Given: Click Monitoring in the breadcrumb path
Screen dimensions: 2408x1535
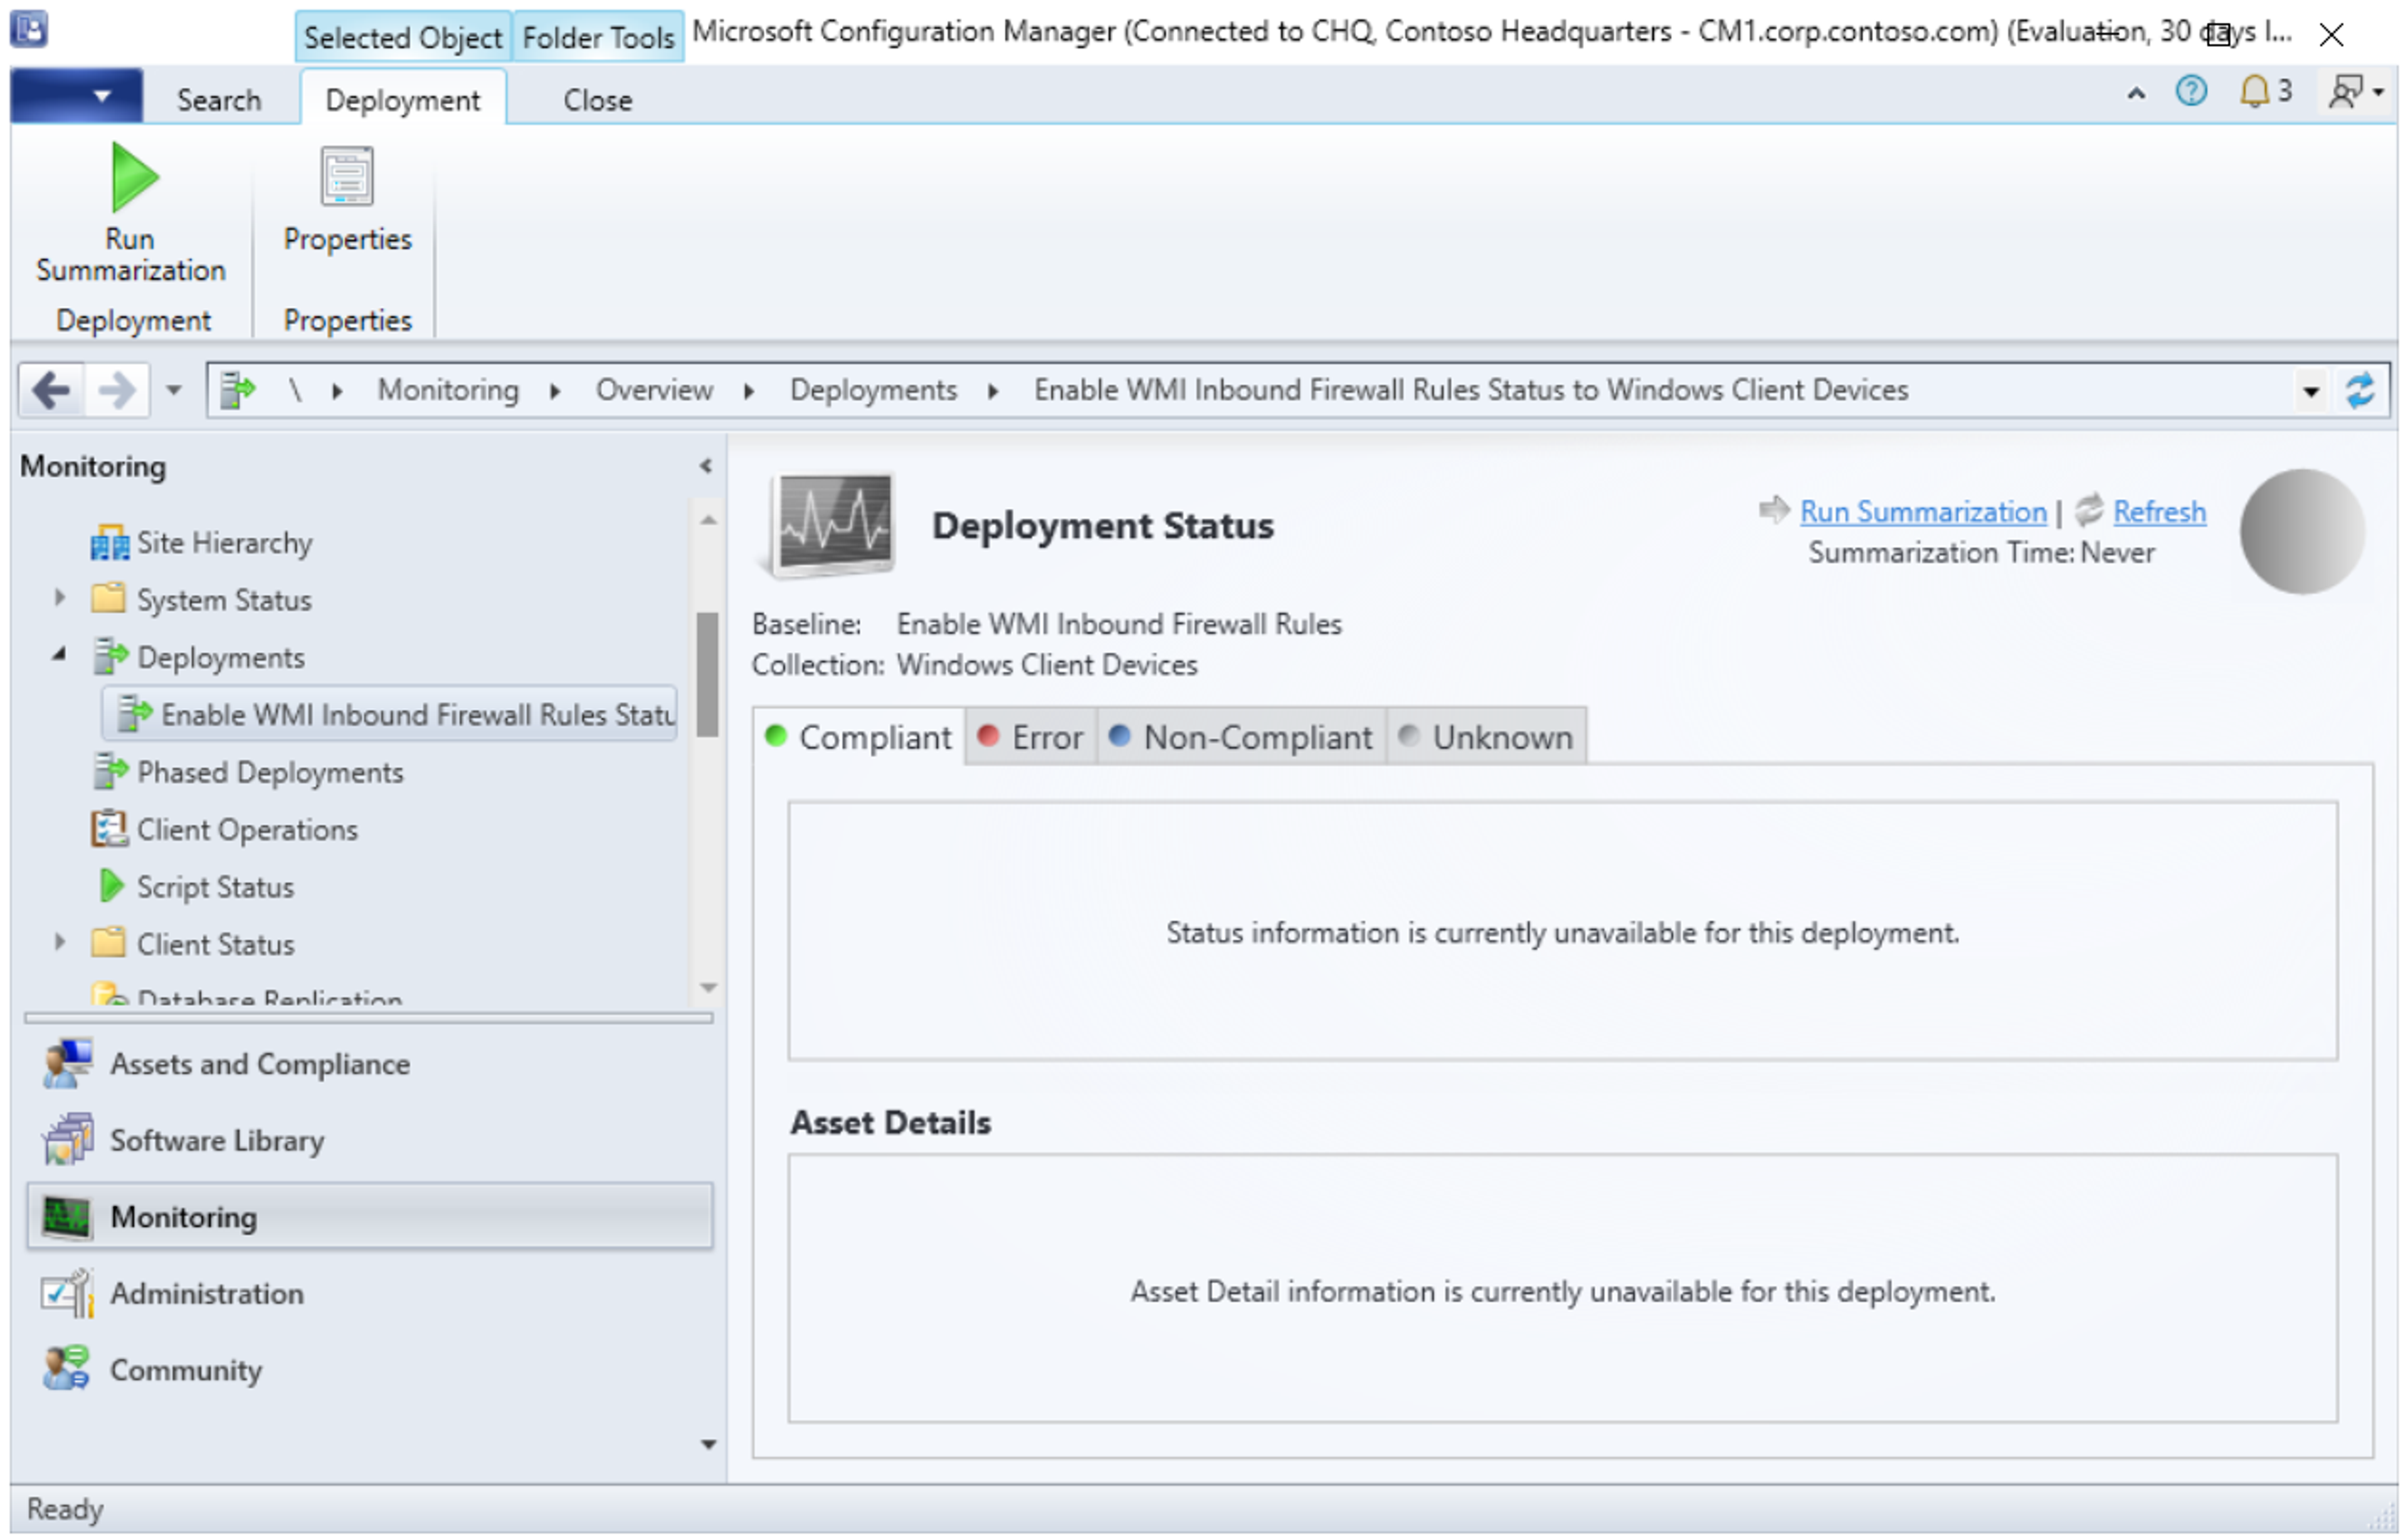Looking at the screenshot, I should [448, 390].
